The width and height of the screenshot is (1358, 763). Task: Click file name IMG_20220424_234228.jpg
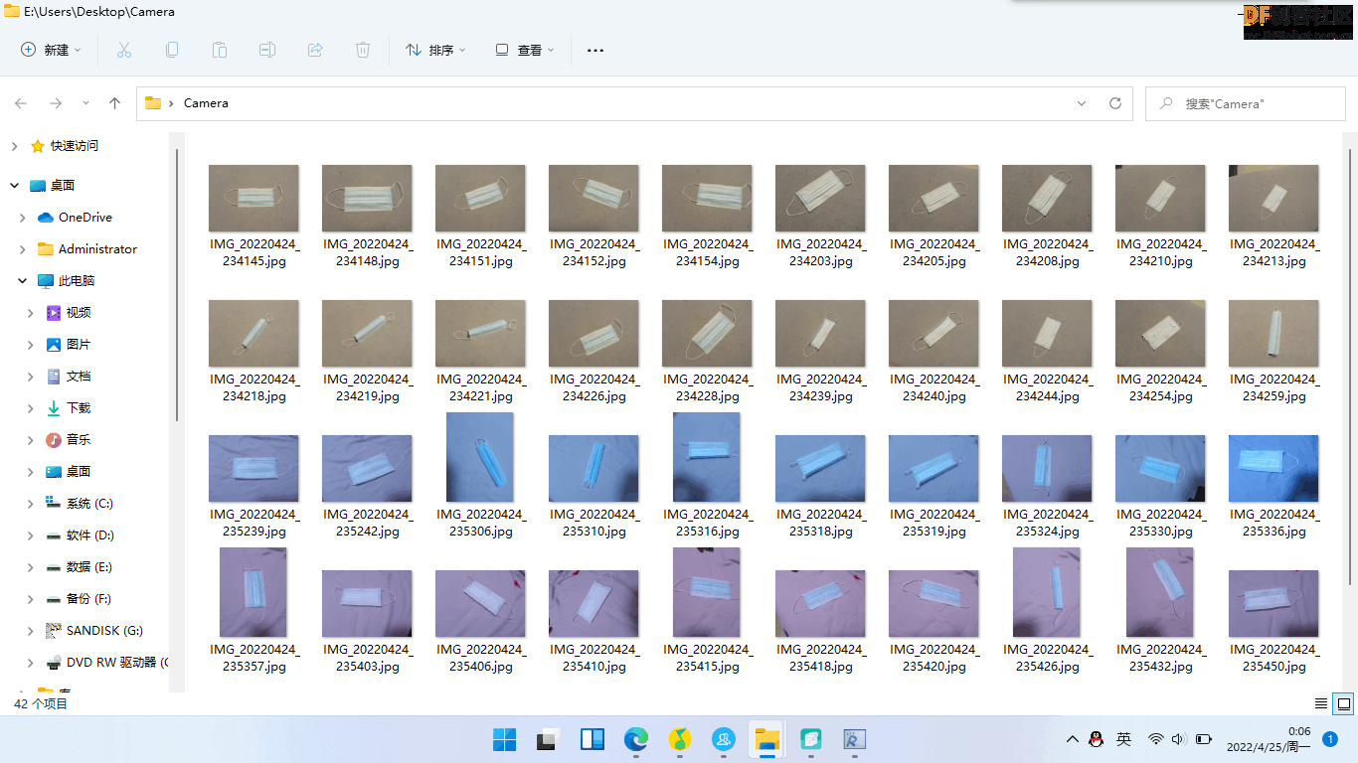coord(708,387)
